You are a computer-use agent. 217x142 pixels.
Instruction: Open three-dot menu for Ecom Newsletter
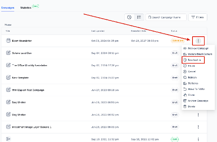[198, 41]
